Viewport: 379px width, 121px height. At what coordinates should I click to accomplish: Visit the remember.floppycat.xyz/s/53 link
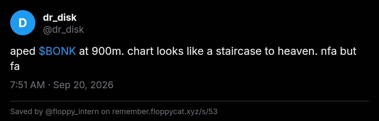(x=165, y=112)
